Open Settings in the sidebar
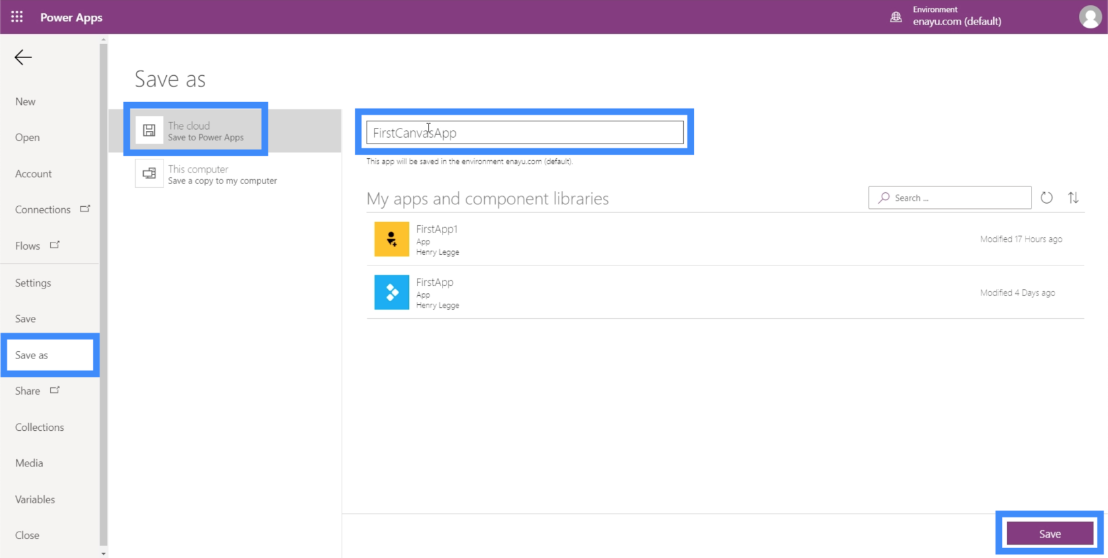The height and width of the screenshot is (558, 1108). [33, 283]
